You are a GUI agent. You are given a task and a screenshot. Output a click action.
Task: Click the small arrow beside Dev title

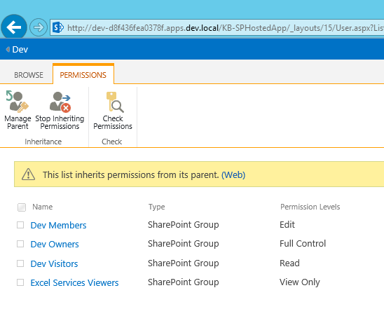point(8,50)
